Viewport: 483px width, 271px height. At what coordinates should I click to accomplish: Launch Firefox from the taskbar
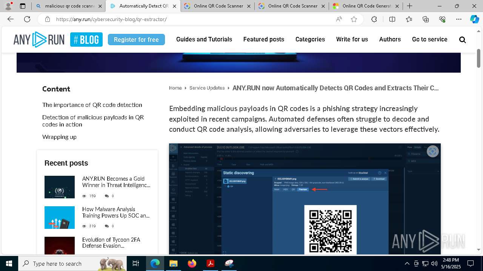click(192, 263)
